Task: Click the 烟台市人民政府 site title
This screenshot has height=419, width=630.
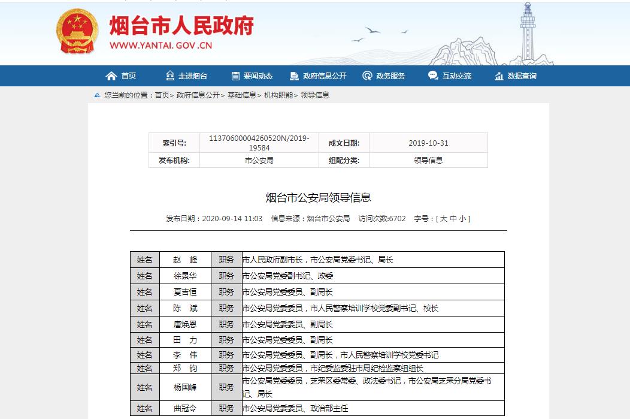Action: [x=181, y=25]
